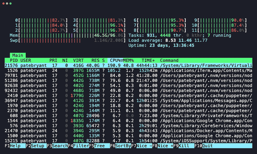Select process row PID 92432
Screen dimensions: 257x154
tap(128, 90)
